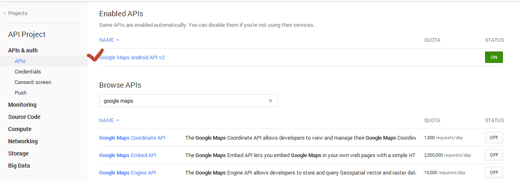
Task: Go back to Projects list
Action: [17, 13]
